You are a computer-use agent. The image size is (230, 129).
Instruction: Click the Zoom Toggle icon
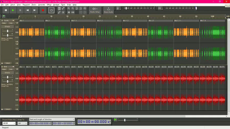85,8
